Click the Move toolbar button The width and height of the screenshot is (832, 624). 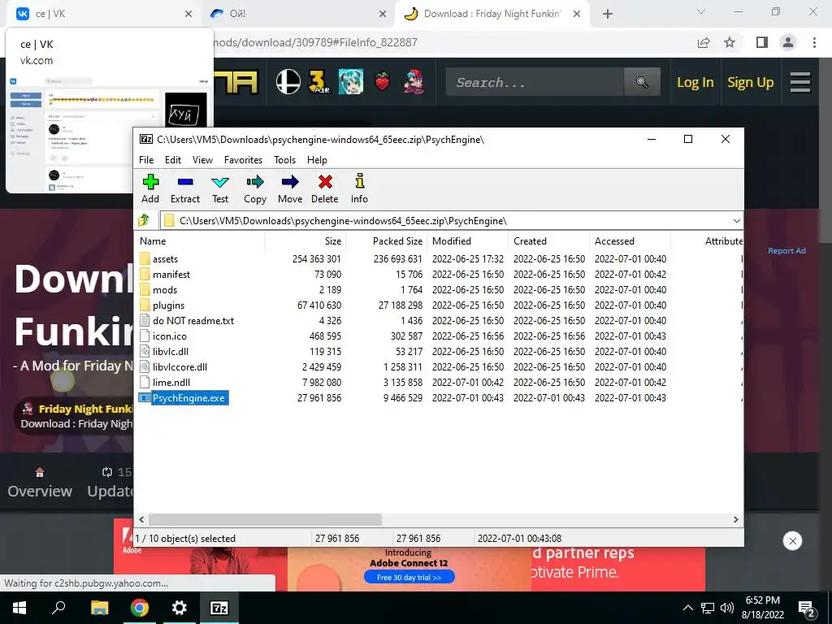coord(290,188)
